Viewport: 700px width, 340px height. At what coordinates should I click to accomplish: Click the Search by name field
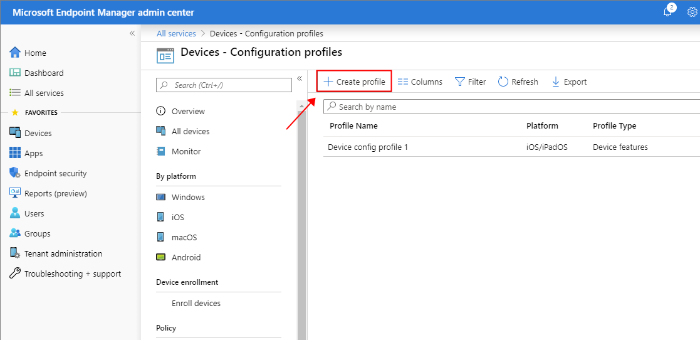511,107
